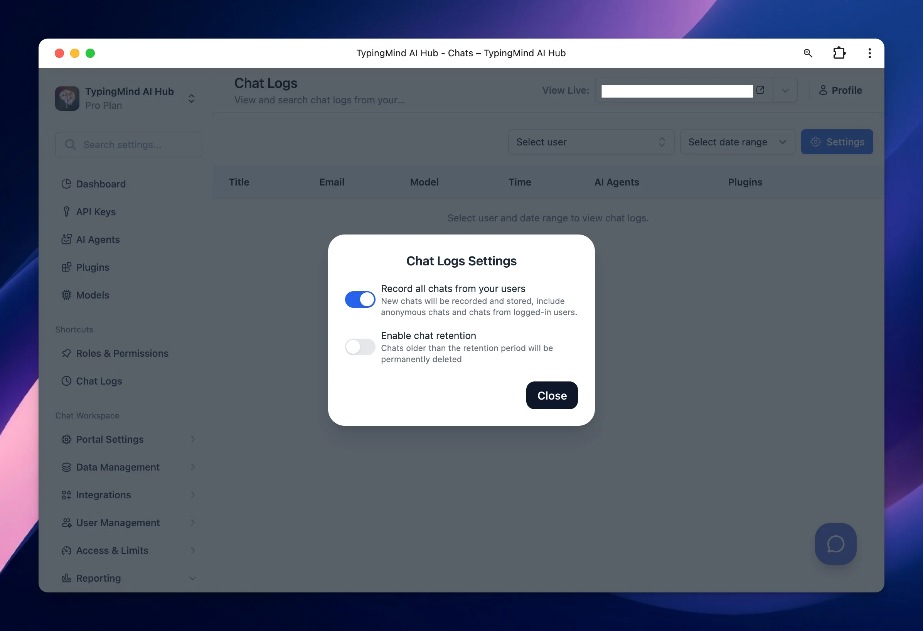923x631 pixels.
Task: Click the Email column header
Action: click(x=332, y=182)
